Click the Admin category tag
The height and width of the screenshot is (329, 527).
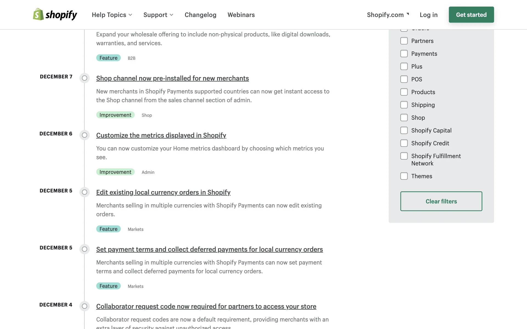[148, 172]
